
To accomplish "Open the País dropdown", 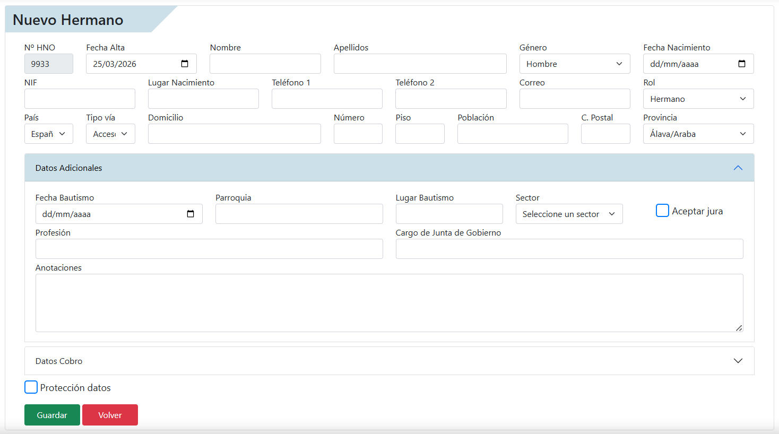I will (x=48, y=134).
